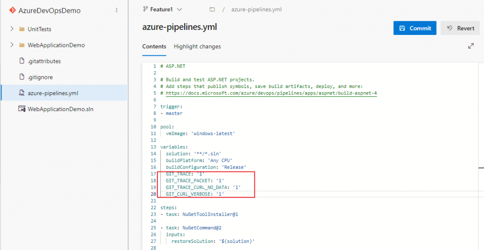Screen dimensions: 484x250
Task: Click the buildPlatform 'Any CPU' line
Action: pos(199,160)
